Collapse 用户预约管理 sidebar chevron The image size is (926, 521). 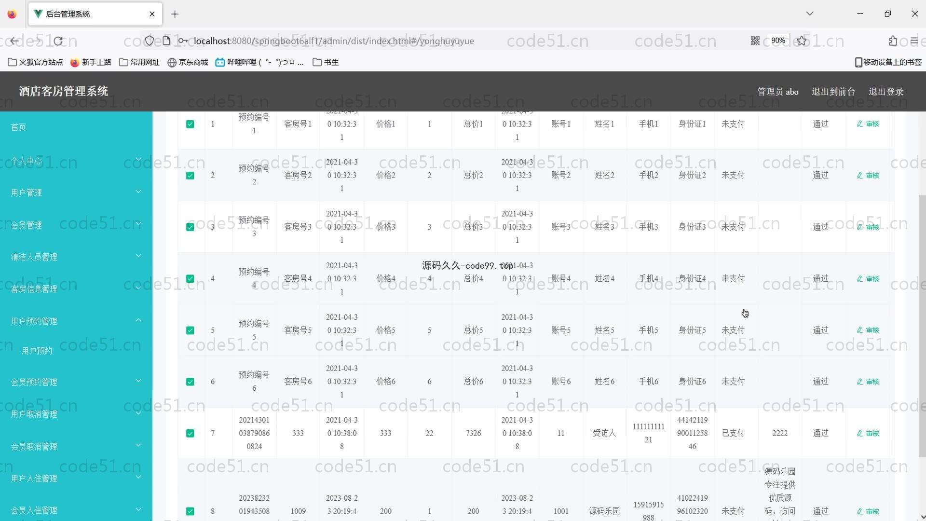(138, 320)
